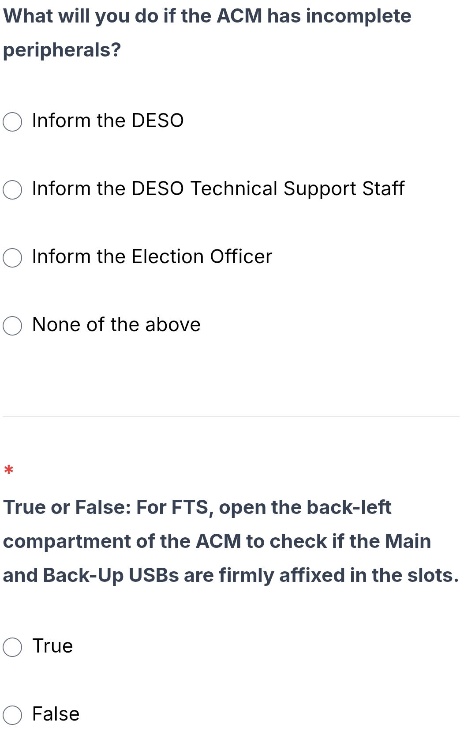Click the 'Inform the DESO Technical Support Staff' label
The width and height of the screenshot is (460, 732).
click(x=218, y=189)
